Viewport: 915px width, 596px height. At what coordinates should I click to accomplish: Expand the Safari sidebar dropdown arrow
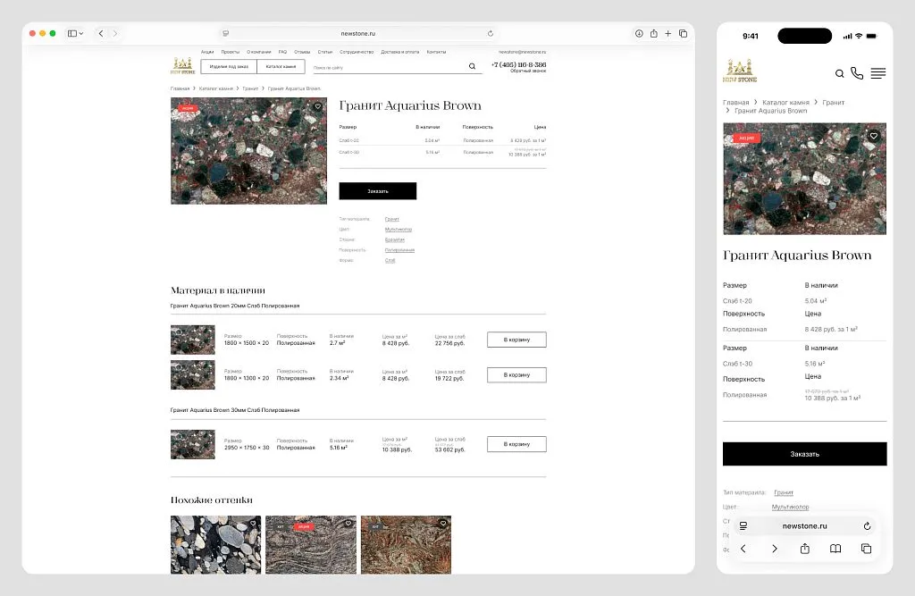tap(81, 33)
